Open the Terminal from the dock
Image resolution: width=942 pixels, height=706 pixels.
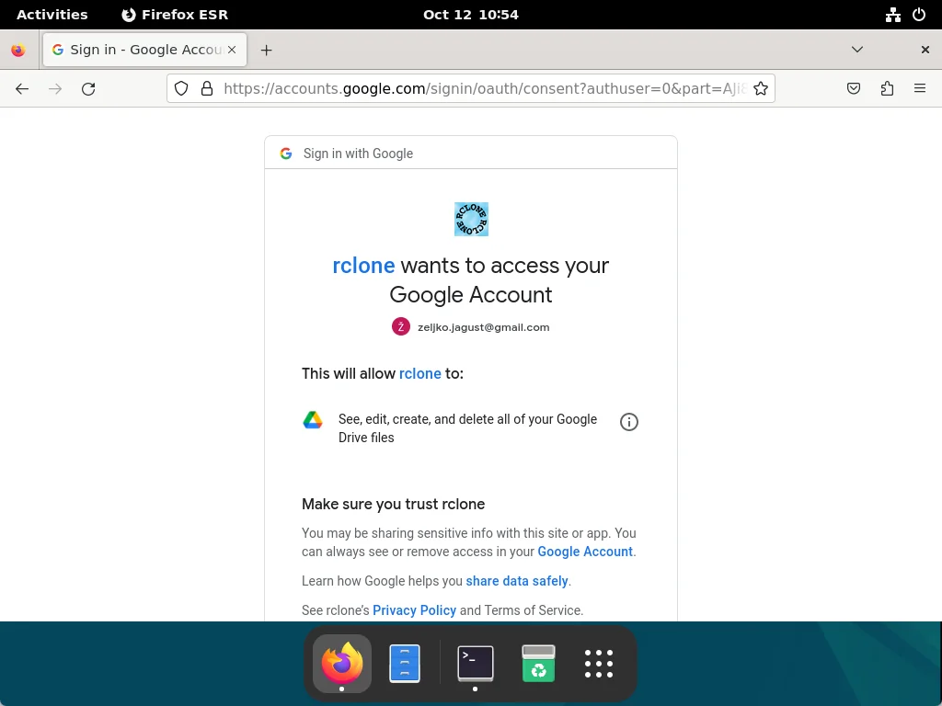click(x=476, y=664)
